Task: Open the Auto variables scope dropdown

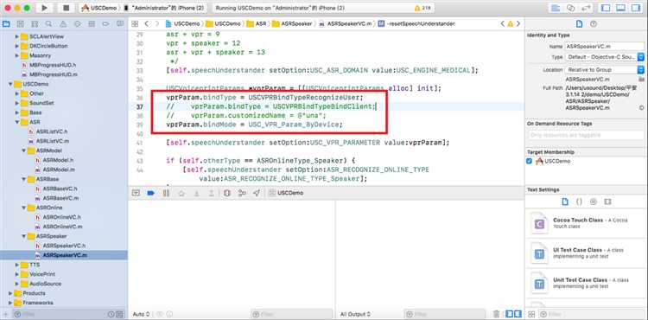Action: [x=141, y=314]
